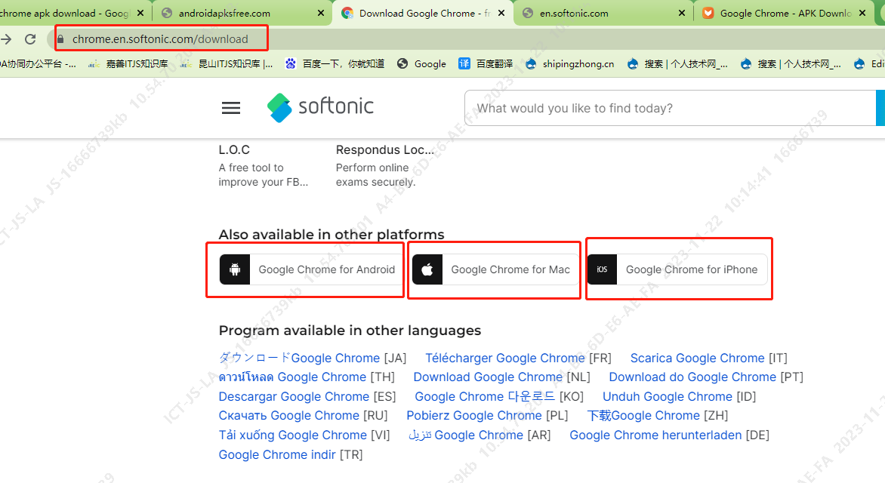
Task: Open the 昆山ITJS知识库 bookmark
Action: (x=227, y=63)
